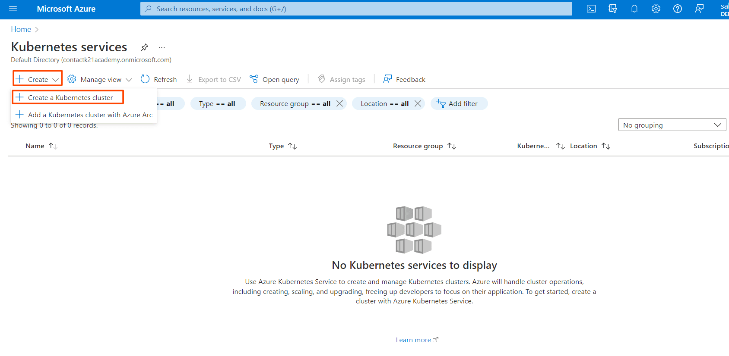
Task: Remove the Resource group filter
Action: pyautogui.click(x=340, y=103)
